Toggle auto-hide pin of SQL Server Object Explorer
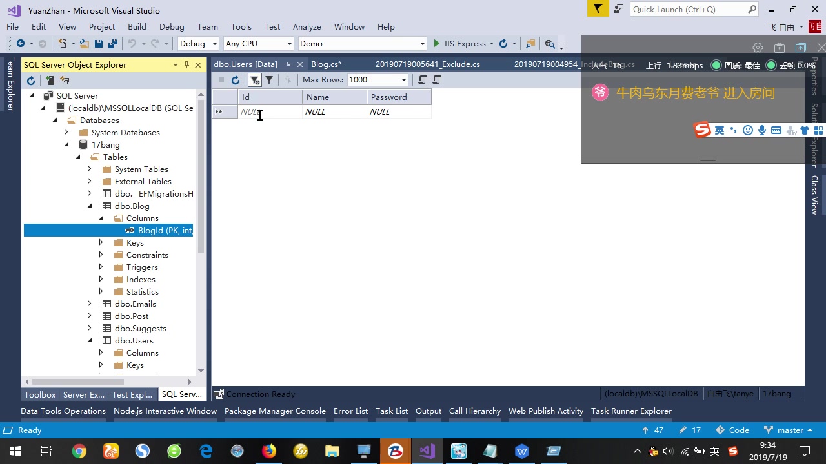 [x=186, y=64]
